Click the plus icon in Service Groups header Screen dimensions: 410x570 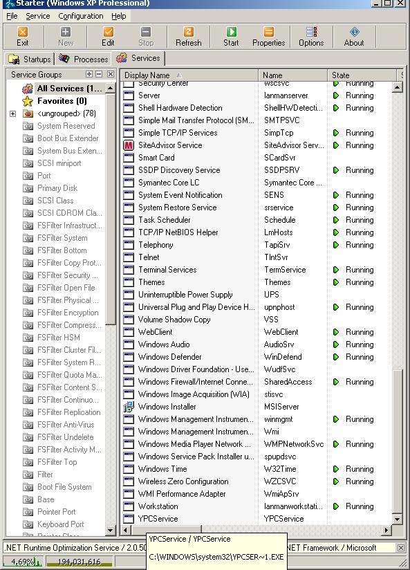89,74
